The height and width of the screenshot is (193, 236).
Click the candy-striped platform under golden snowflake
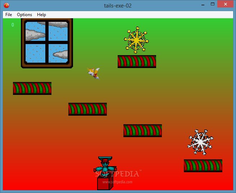click(137, 62)
